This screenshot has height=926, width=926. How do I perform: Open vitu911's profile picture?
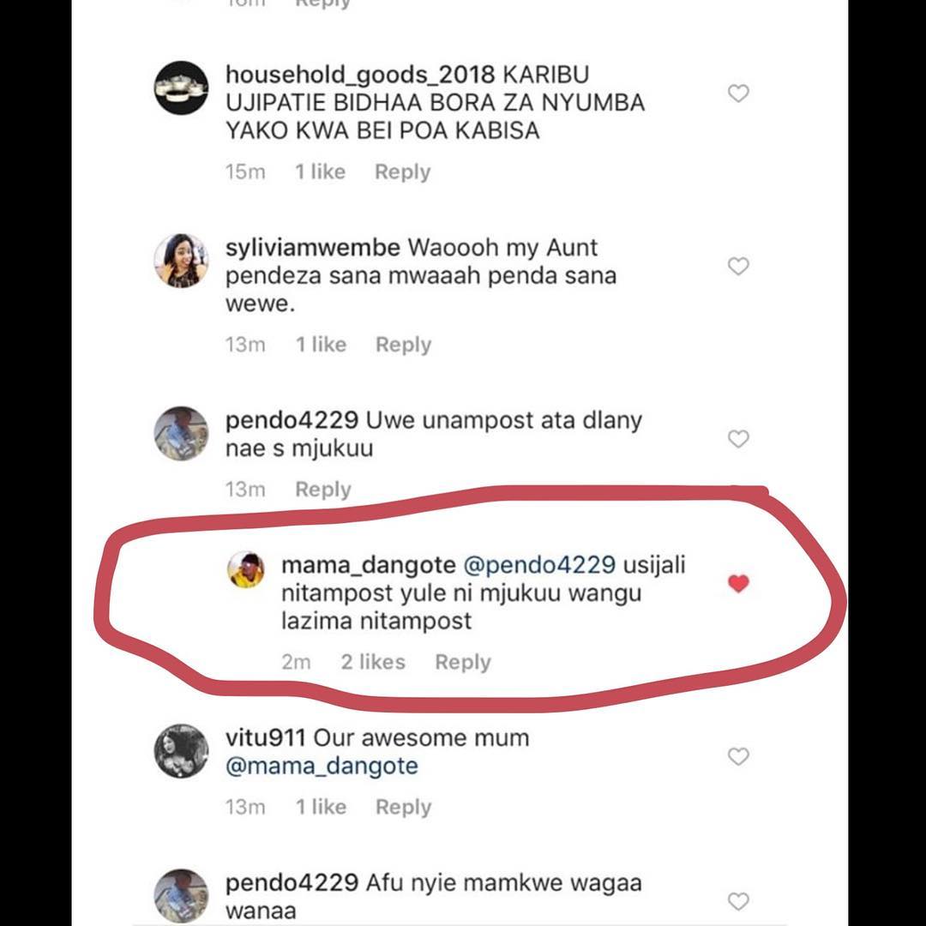(x=181, y=751)
